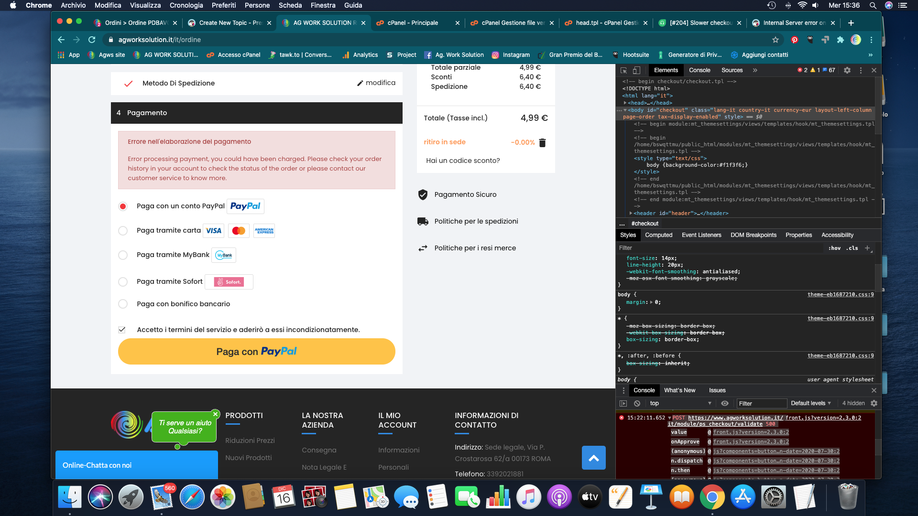Viewport: 918px width, 516px height.
Task: Click the console Filter input field
Action: coord(761,403)
